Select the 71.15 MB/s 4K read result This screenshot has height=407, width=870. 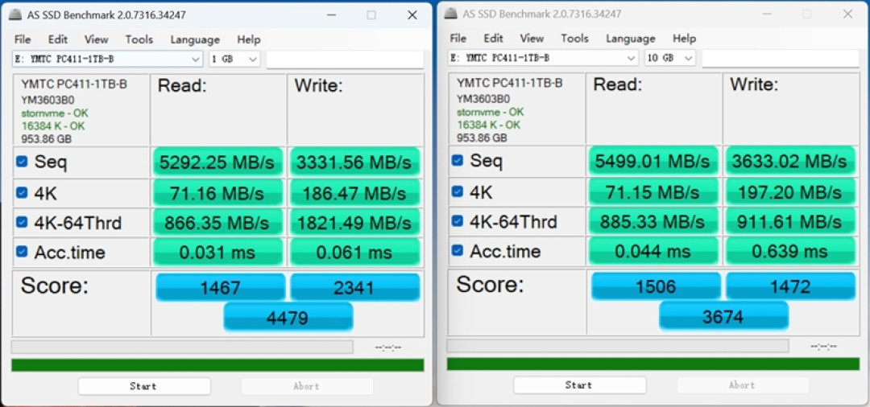point(653,192)
